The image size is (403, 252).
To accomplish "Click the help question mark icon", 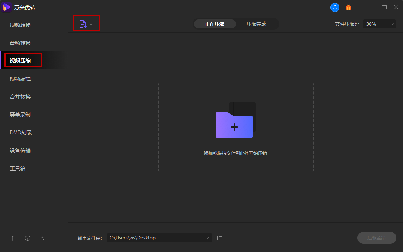I will [x=28, y=238].
